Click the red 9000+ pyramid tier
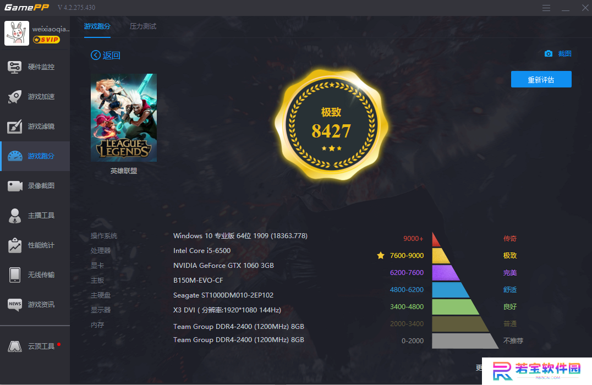The height and width of the screenshot is (385, 592). coord(436,240)
